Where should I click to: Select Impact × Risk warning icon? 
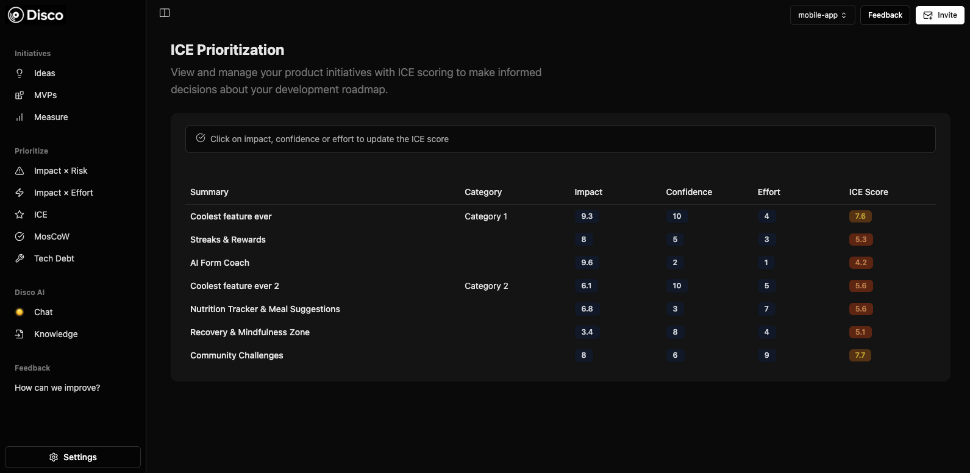coord(20,171)
